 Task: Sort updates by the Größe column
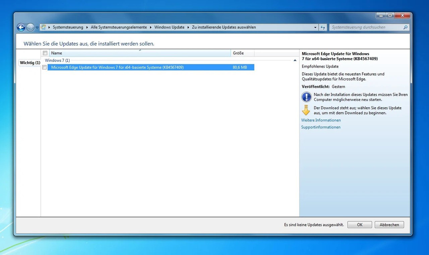[x=242, y=53]
